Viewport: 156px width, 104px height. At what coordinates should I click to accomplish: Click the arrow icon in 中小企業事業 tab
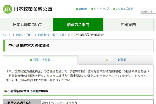(107, 60)
